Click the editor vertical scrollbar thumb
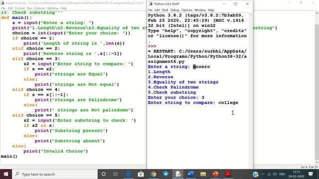 pyautogui.click(x=317, y=92)
